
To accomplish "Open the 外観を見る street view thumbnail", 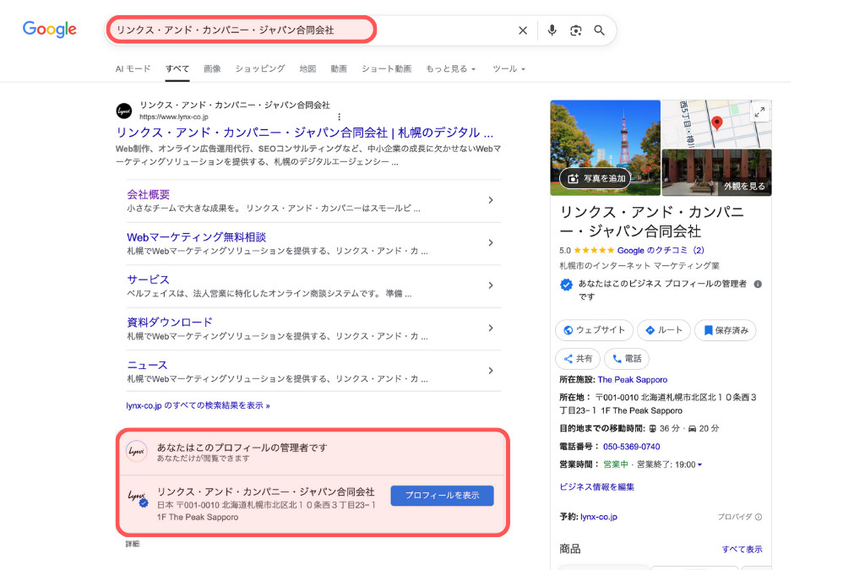I will coord(716,173).
